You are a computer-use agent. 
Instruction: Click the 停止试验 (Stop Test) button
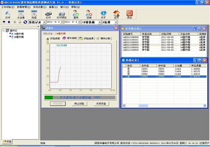[x=79, y=103]
